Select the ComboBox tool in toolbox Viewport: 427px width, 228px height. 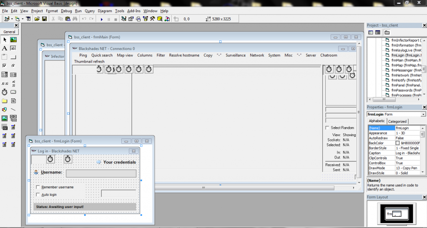[x=4, y=75]
